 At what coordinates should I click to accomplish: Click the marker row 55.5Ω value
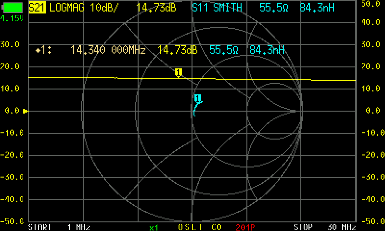tap(224, 50)
